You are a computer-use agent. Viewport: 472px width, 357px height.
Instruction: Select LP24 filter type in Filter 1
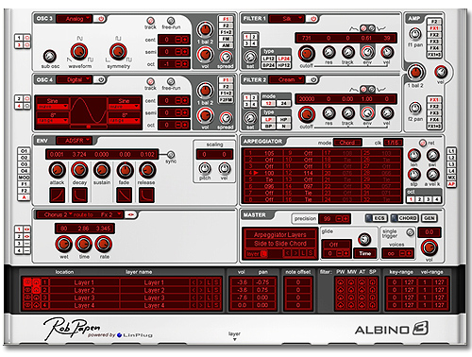283,59
